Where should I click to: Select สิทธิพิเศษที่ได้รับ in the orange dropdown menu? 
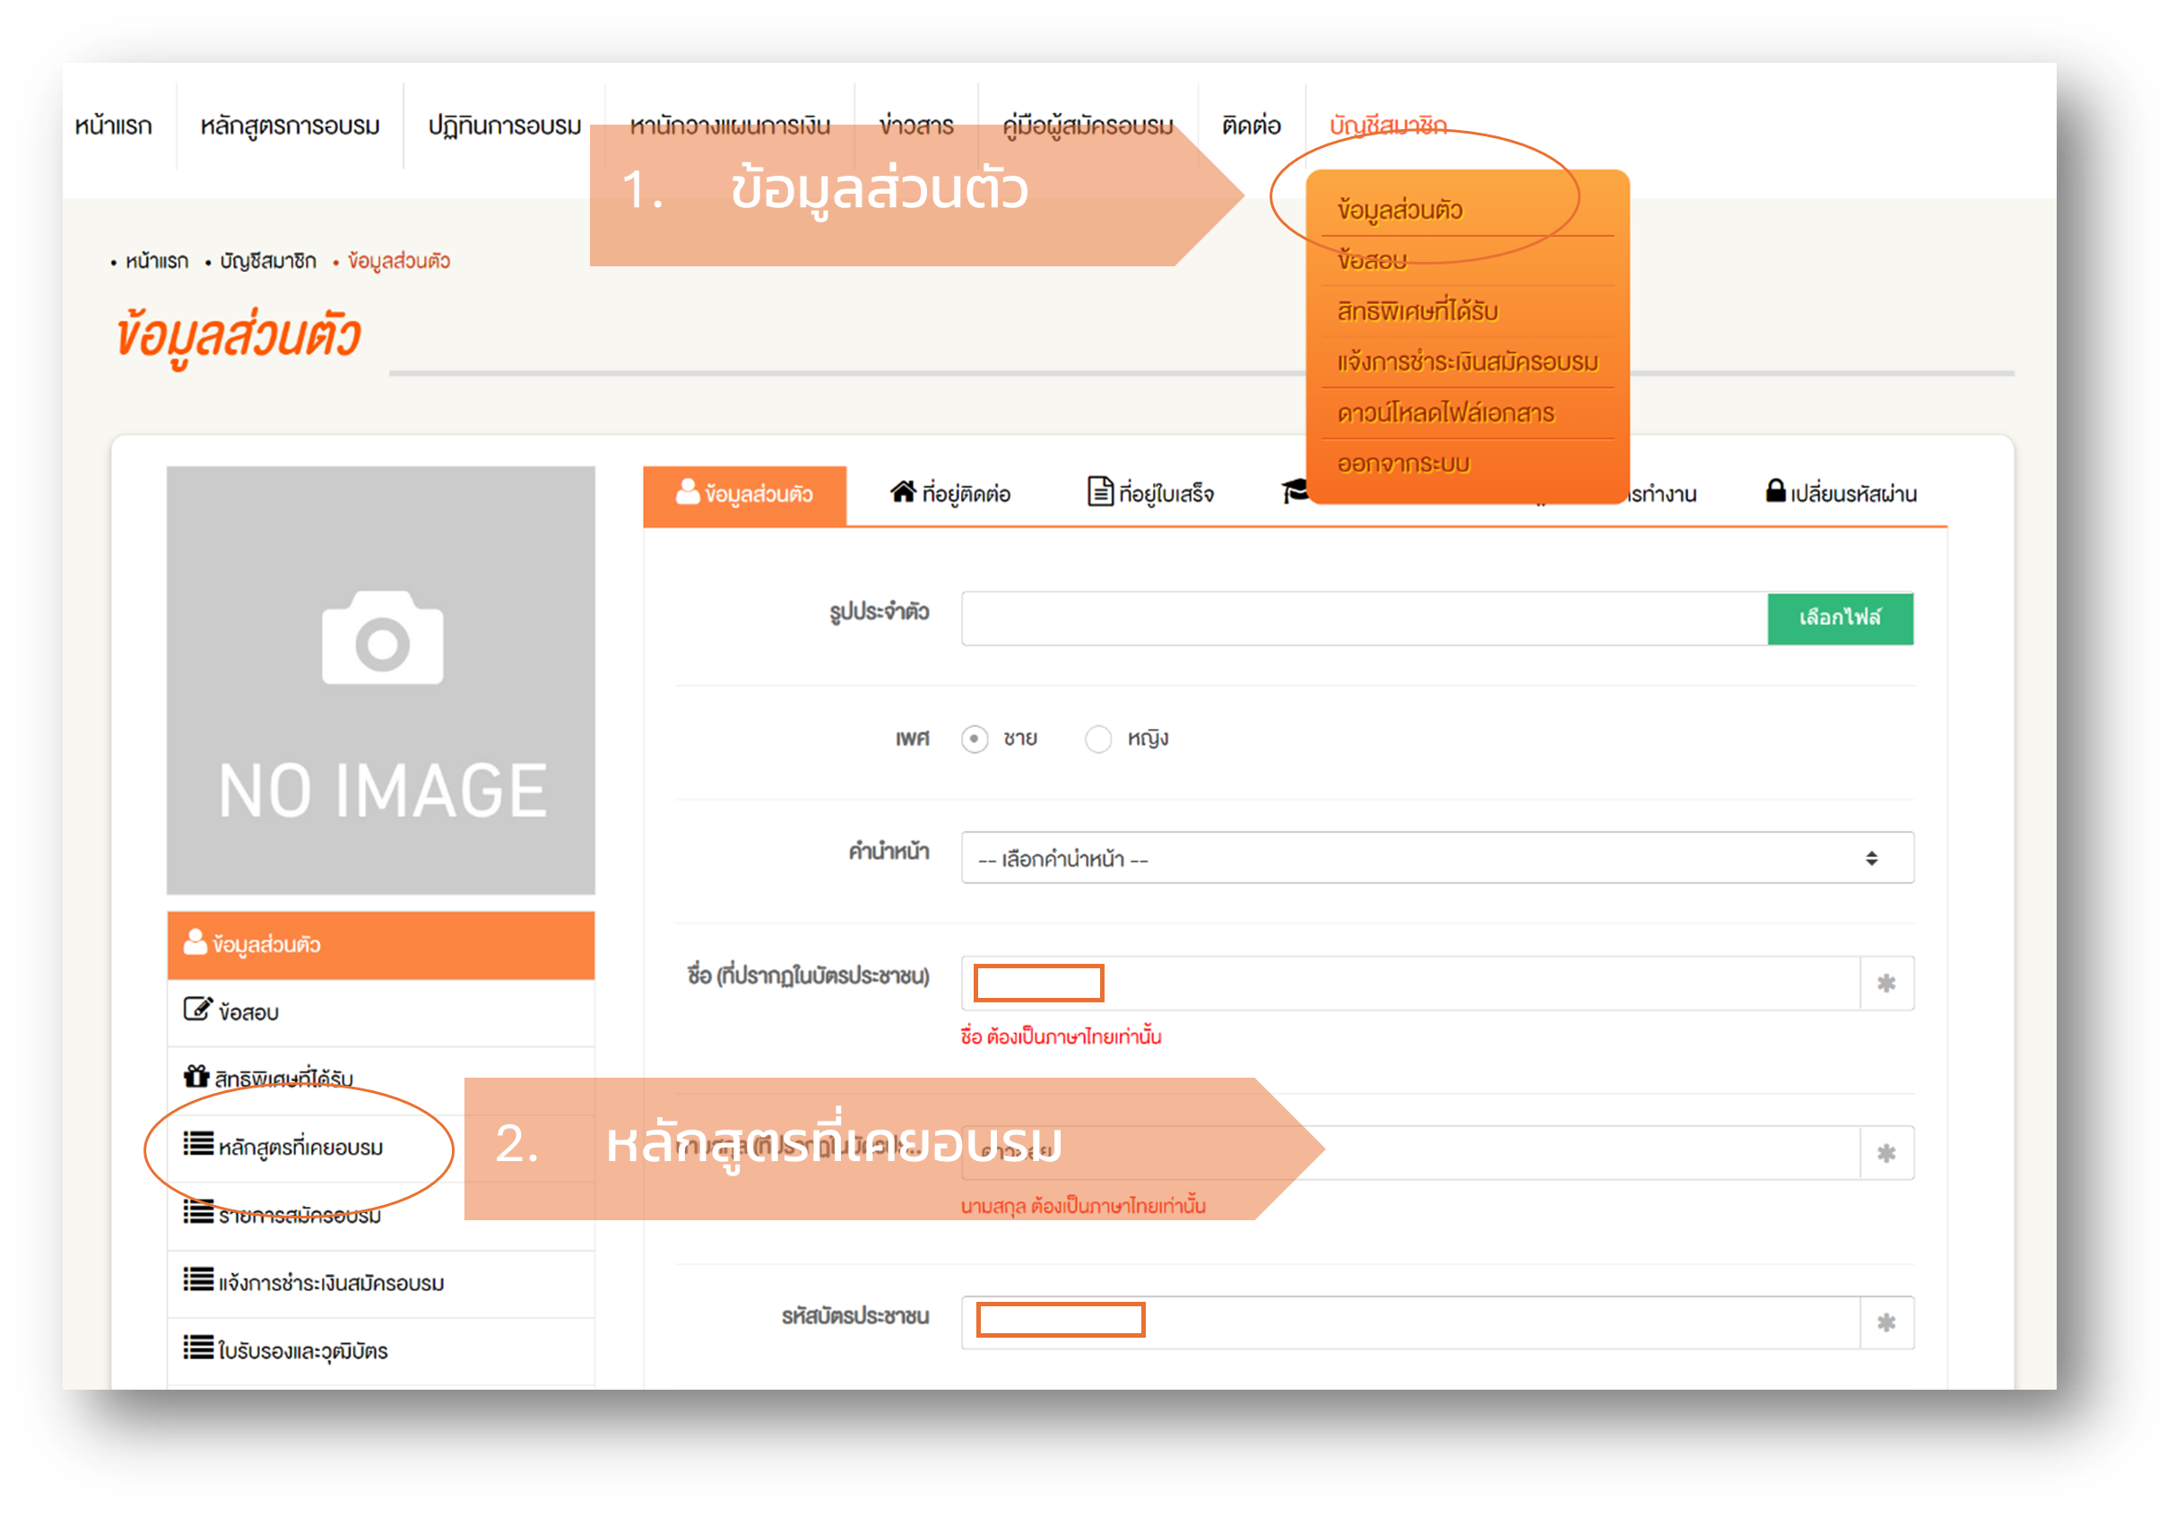pyautogui.click(x=1417, y=311)
